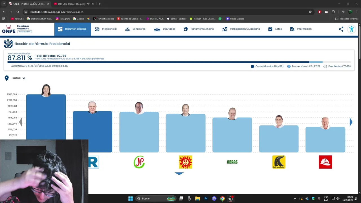Open the Extensions puzzle icon

coord(333,12)
